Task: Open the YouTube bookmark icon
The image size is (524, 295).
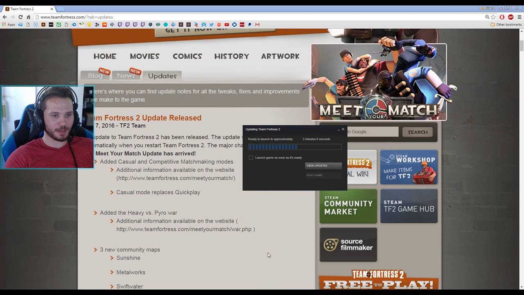Action: [226, 25]
